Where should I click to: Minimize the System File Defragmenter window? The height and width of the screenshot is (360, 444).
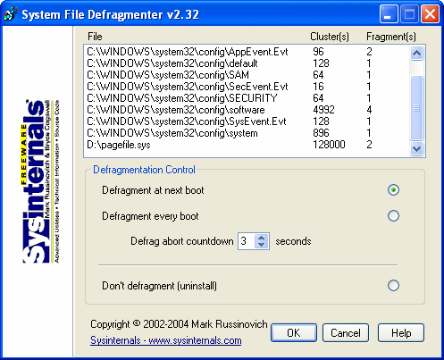pyautogui.click(x=389, y=14)
